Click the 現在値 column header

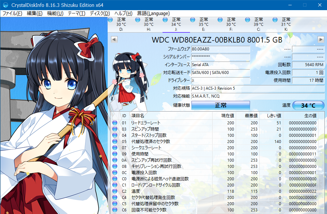(224, 116)
